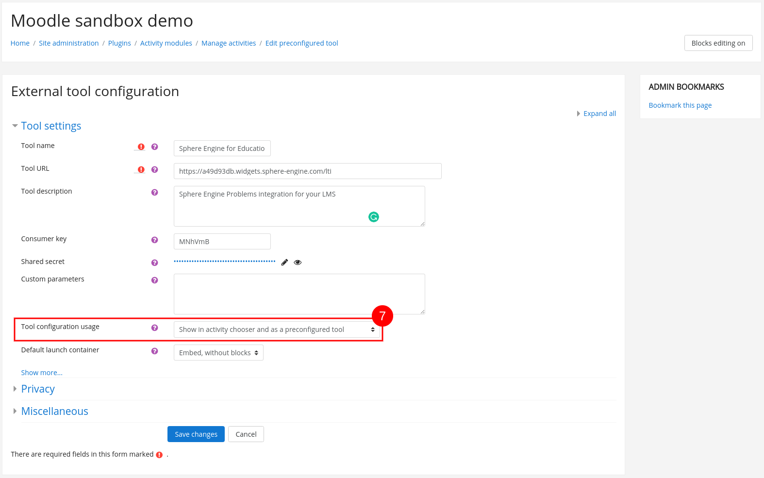This screenshot has height=478, width=764.
Task: Click required-field icon beside Tool URL
Action: coord(141,169)
